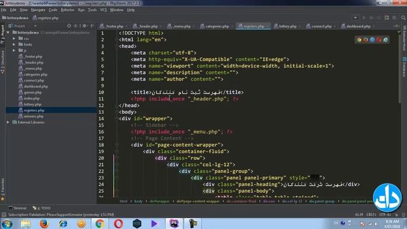Click the Debug icon in the top toolbar
This screenshot has width=407, height=229.
[x=371, y=18]
